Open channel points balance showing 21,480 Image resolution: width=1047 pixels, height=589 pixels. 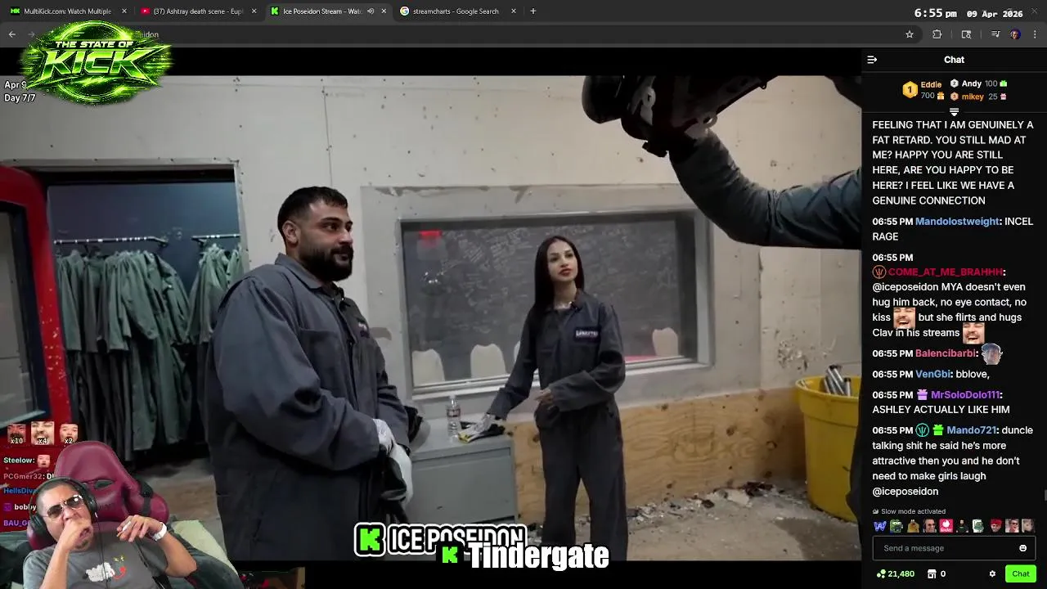pyautogui.click(x=896, y=574)
